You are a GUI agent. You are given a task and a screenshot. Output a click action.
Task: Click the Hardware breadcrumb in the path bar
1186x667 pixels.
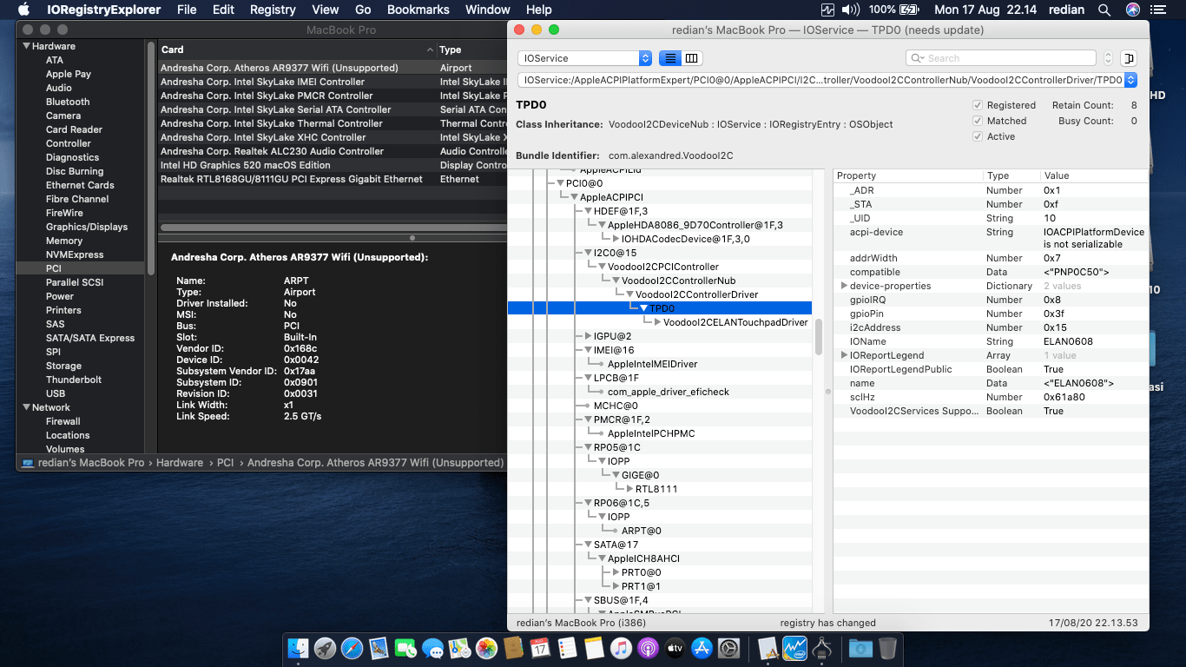[180, 463]
